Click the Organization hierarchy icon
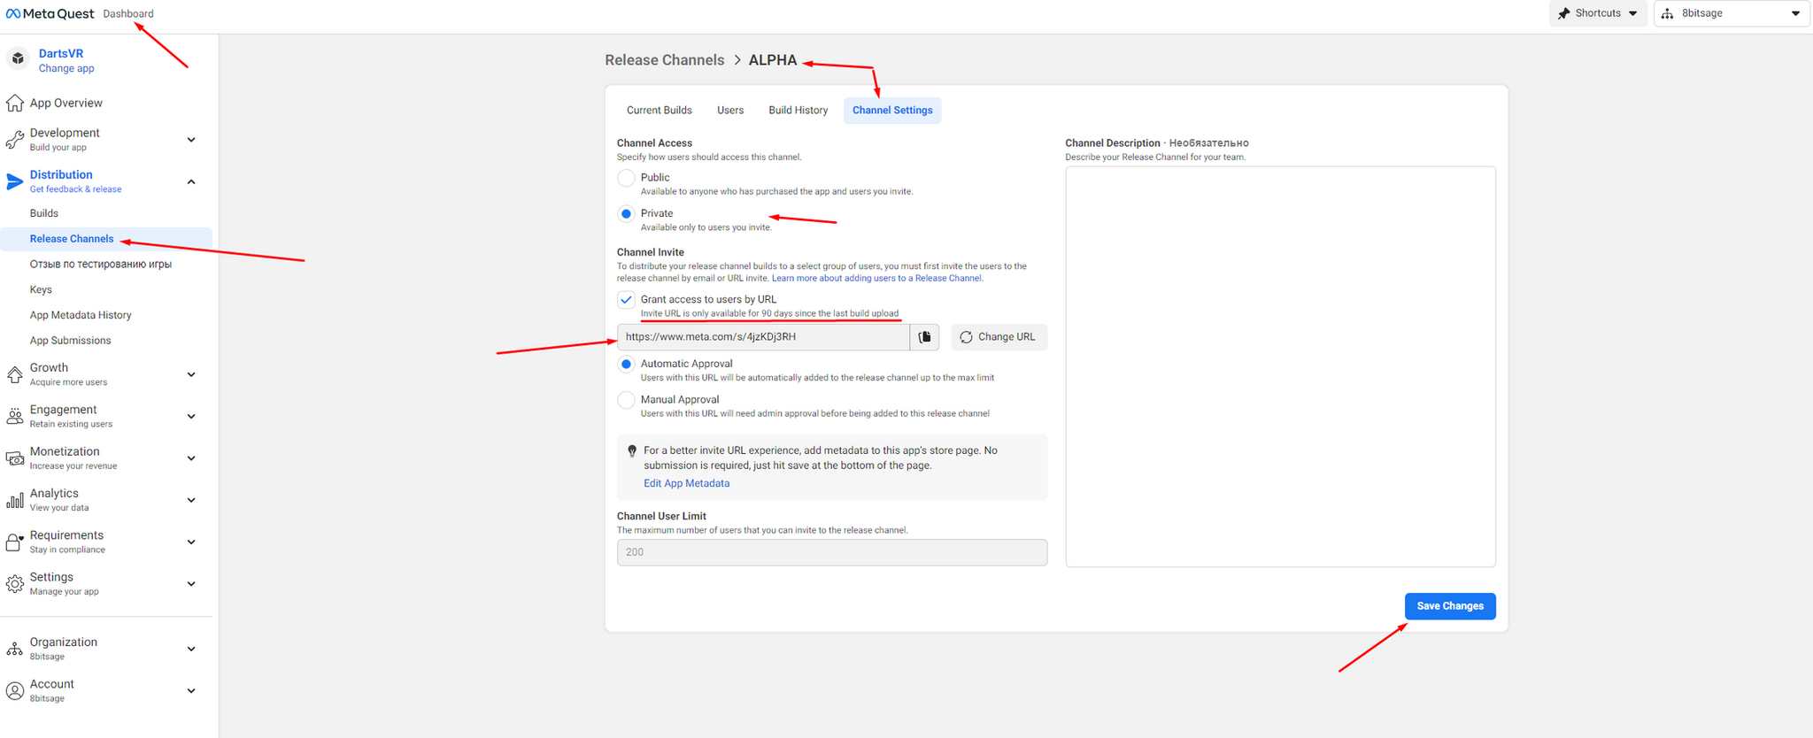The width and height of the screenshot is (1813, 738). pyautogui.click(x=15, y=649)
